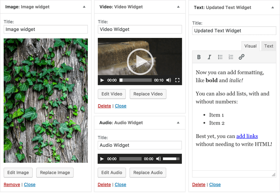Viewport: 280px width, 193px height.
Task: Mute the audio player sound
Action: point(158,159)
